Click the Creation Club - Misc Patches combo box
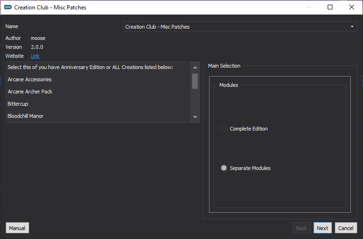Viewport: 363px width, 239px height. (x=240, y=27)
